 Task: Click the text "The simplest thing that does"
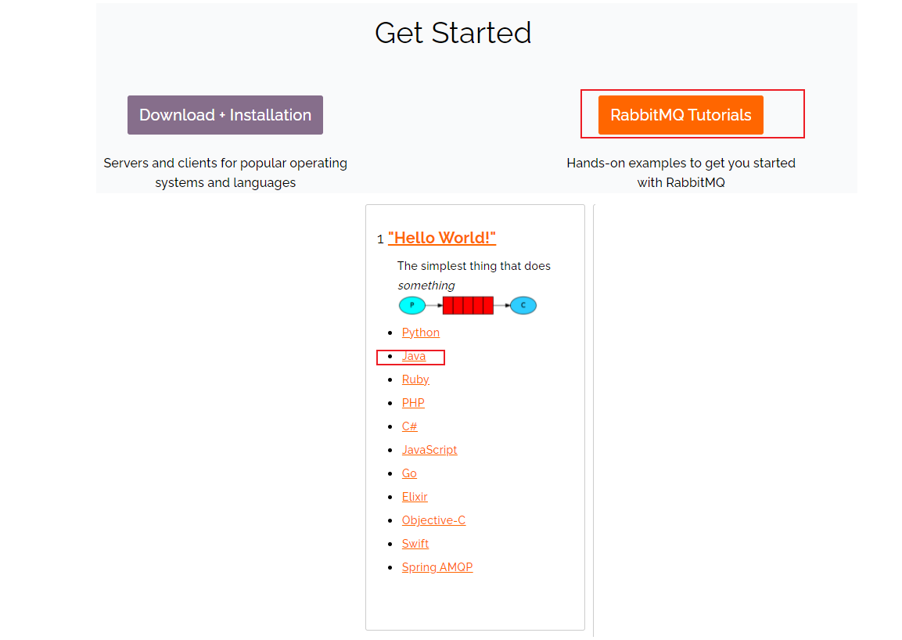point(473,266)
